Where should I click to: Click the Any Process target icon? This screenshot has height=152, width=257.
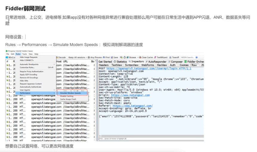pyautogui.click(x=89, y=57)
